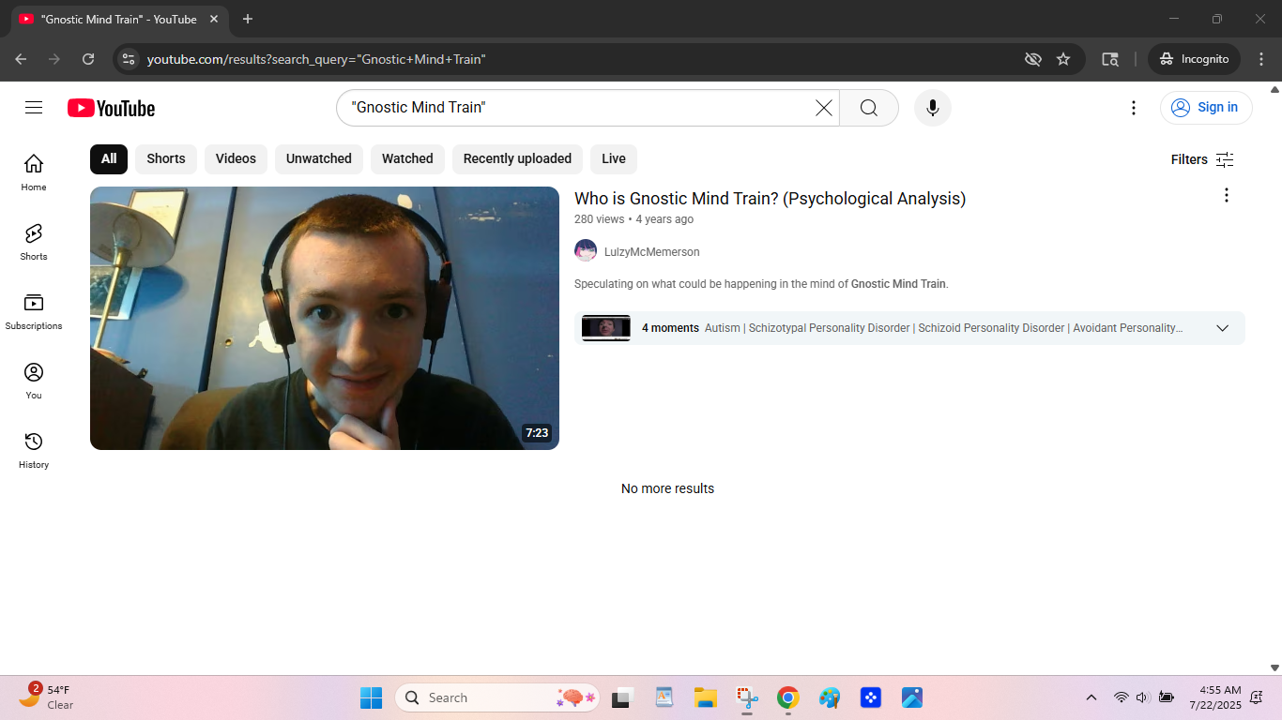Click the YouTube logo
The height and width of the screenshot is (720, 1282).
point(111,108)
